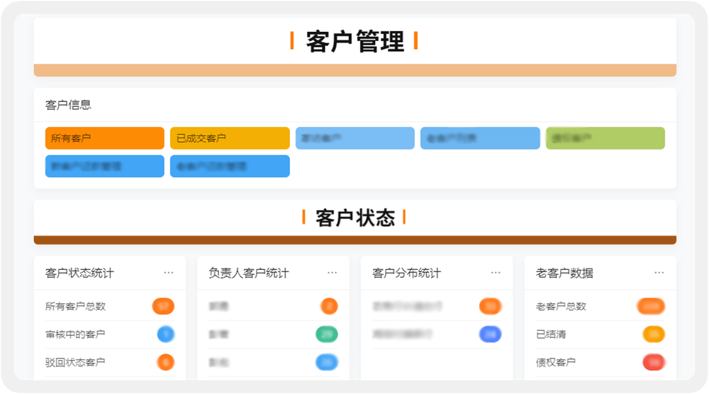This screenshot has width=709, height=394.
Task: Open the 所有客户总数 row label
Action: point(75,306)
